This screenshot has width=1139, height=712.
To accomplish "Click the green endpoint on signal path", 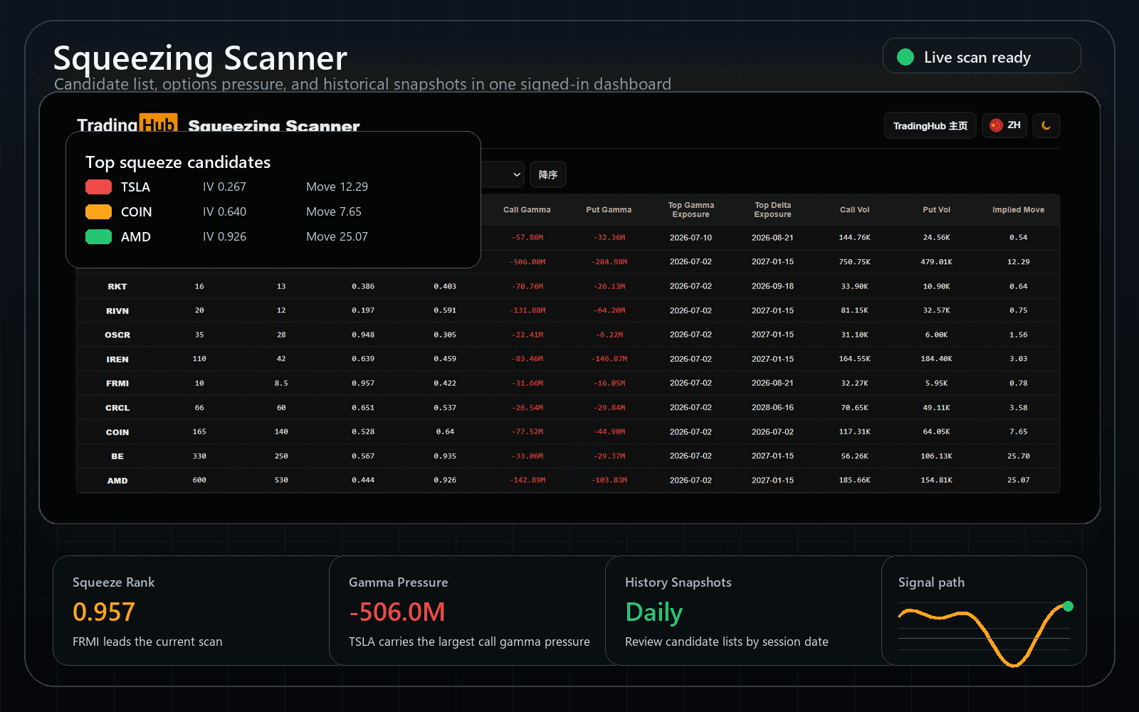I will click(x=1068, y=607).
